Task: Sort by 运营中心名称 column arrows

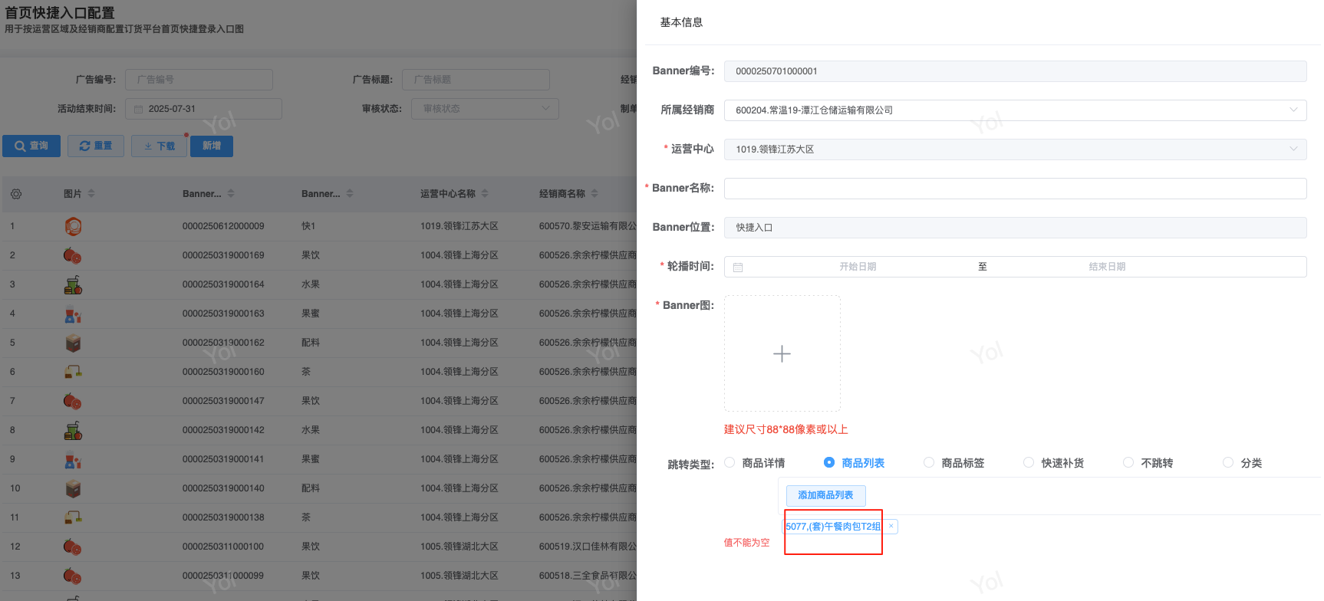Action: (x=485, y=194)
